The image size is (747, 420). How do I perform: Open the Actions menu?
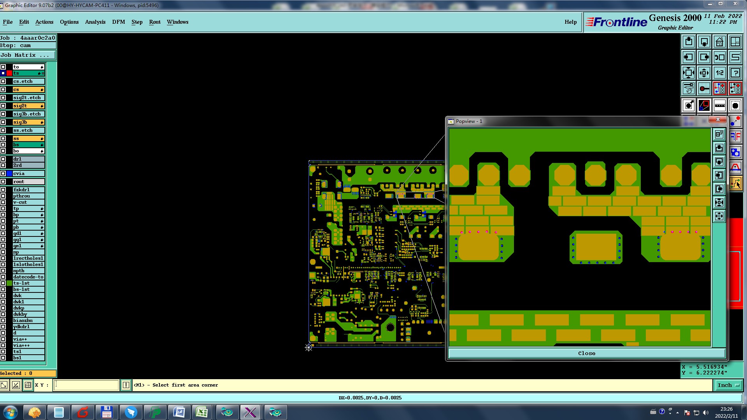pyautogui.click(x=44, y=22)
